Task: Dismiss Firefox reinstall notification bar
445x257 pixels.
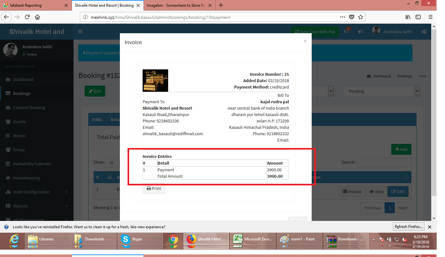Action: coord(430,227)
